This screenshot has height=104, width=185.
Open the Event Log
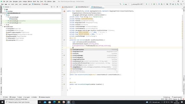coord(166,97)
